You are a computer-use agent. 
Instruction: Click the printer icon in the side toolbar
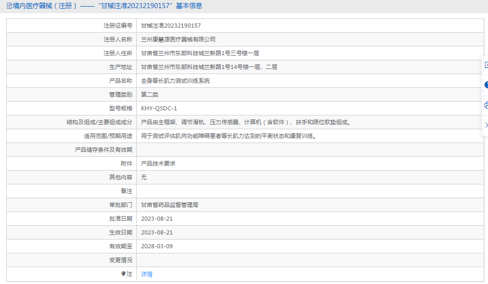tap(486, 105)
